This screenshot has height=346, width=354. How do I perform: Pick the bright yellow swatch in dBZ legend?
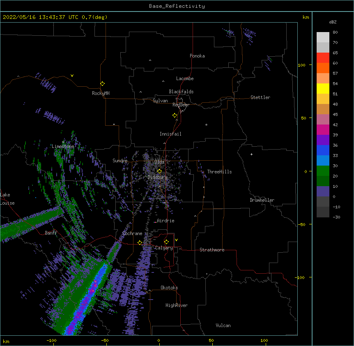click(323, 88)
